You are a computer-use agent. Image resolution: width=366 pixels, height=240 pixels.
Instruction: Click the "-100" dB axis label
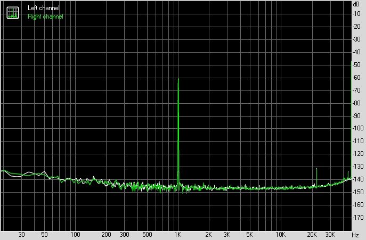click(357, 128)
